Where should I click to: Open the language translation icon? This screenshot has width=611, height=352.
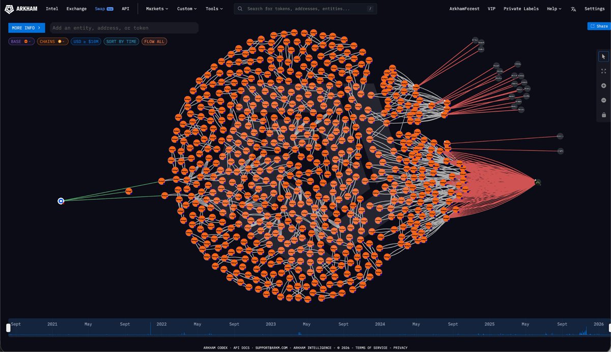pyautogui.click(x=573, y=9)
